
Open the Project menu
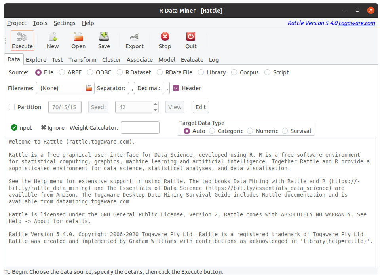tap(17, 23)
